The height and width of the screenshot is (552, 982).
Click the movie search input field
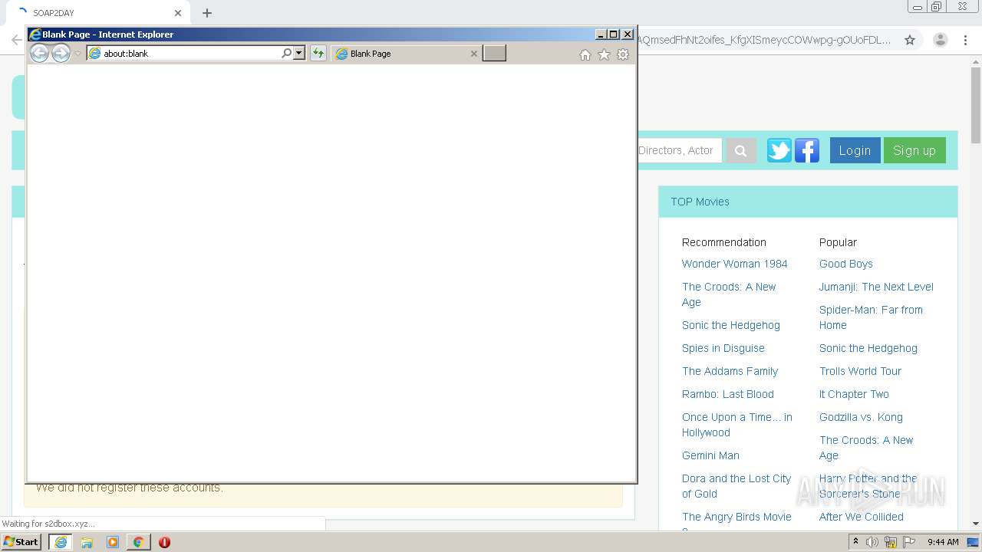coord(679,150)
